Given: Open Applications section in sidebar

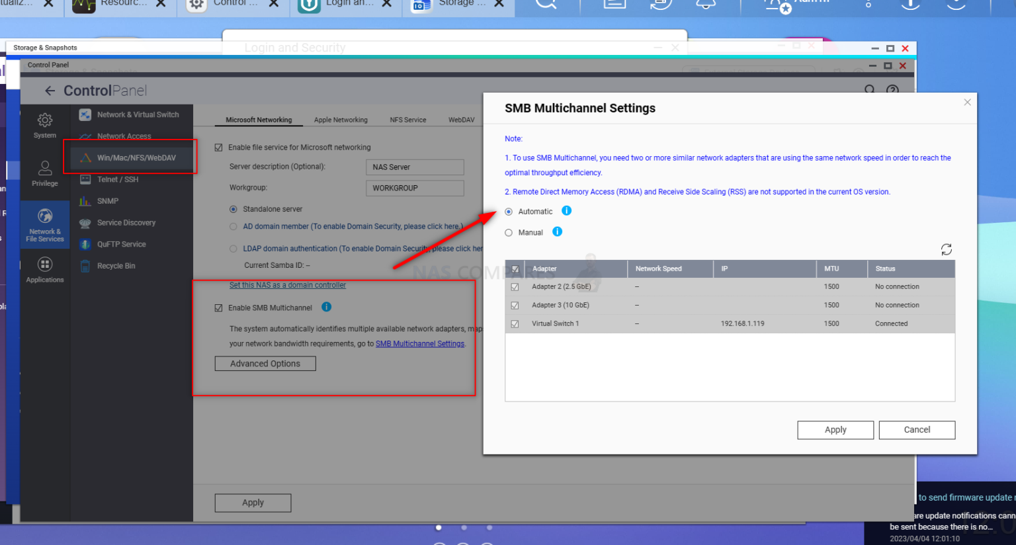Looking at the screenshot, I should tap(45, 270).
